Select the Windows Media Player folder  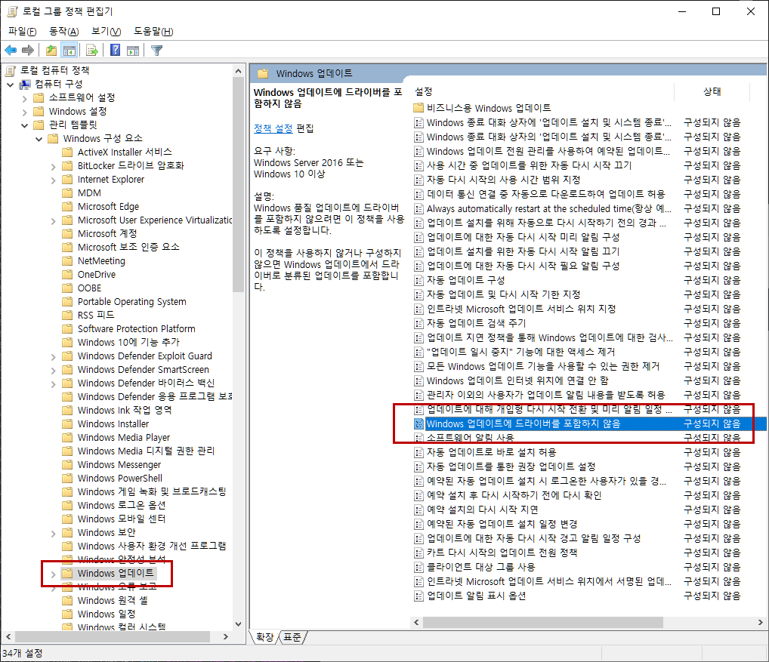pos(124,437)
